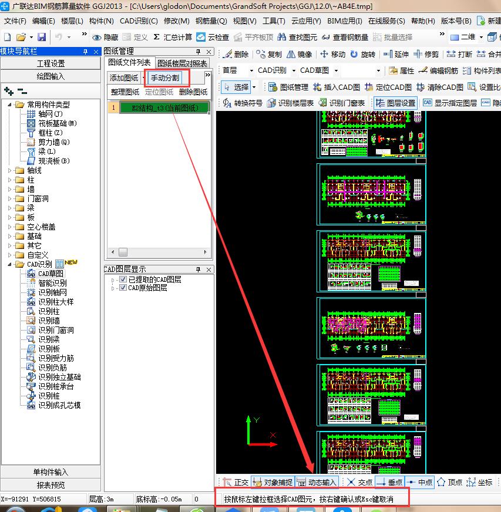501x512 pixels.
Task: Click the 整理图纸 button
Action: [125, 92]
